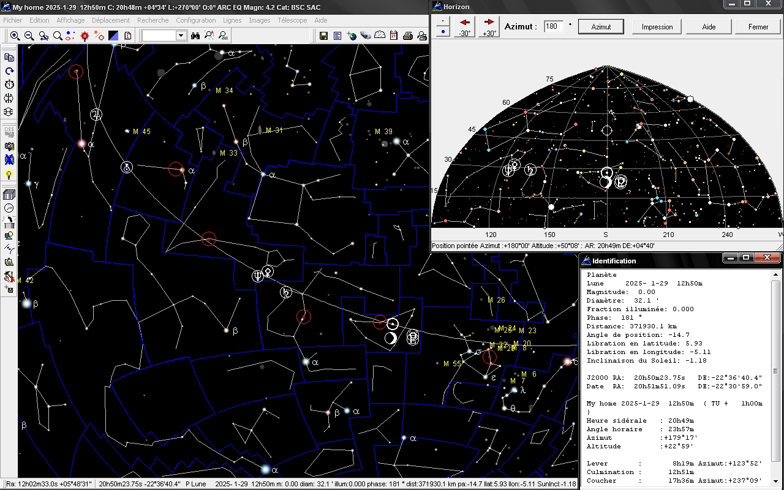This screenshot has height=490, width=784.
Task: Click the M 34 label on the sky chart
Action: (x=224, y=91)
